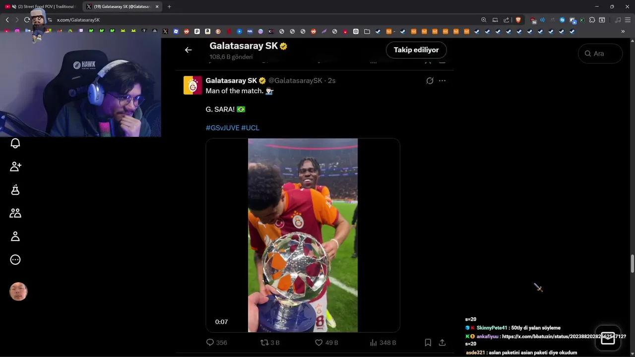The image size is (635, 357).
Task: Reload the current page
Action: pos(27,20)
